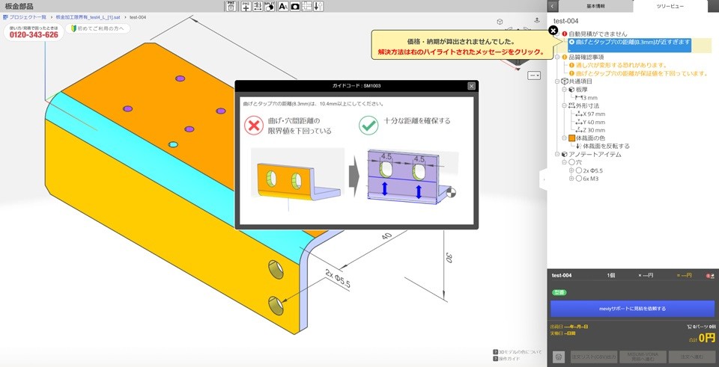Collapse the 体裁面の色 tree node
The height and width of the screenshot is (367, 719).
click(565, 138)
